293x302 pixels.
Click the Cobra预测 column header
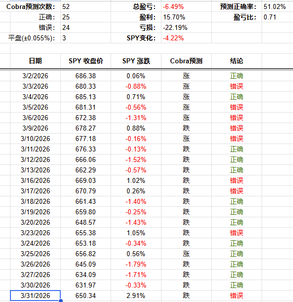(186, 61)
